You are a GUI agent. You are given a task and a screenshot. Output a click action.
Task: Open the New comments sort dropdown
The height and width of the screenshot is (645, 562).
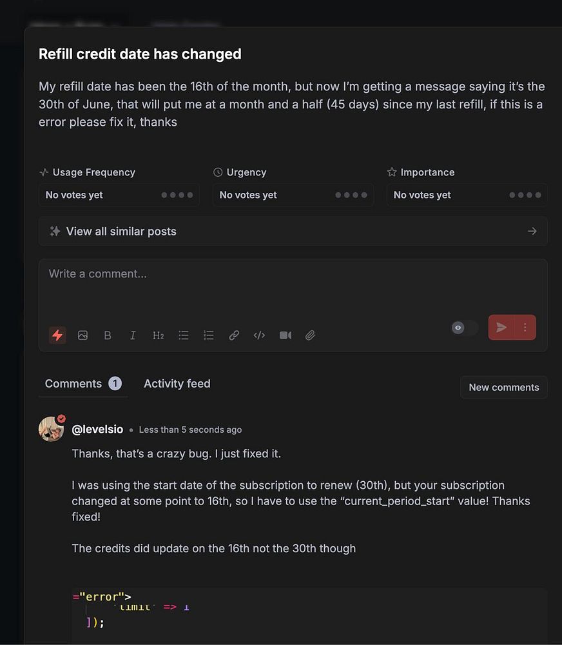click(503, 388)
